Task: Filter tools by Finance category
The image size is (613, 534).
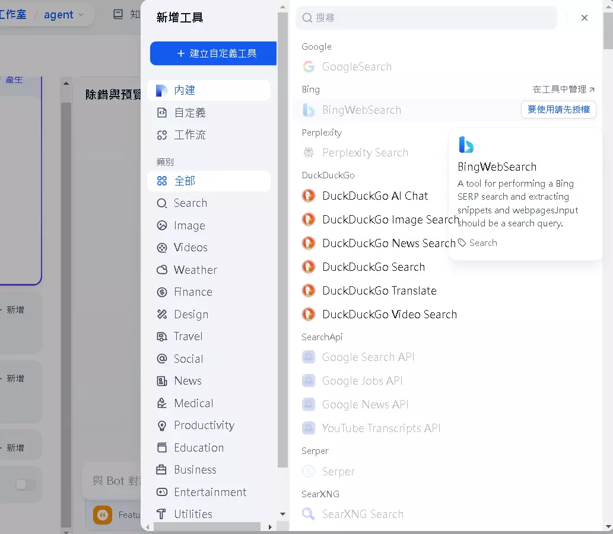Action: pos(209,292)
